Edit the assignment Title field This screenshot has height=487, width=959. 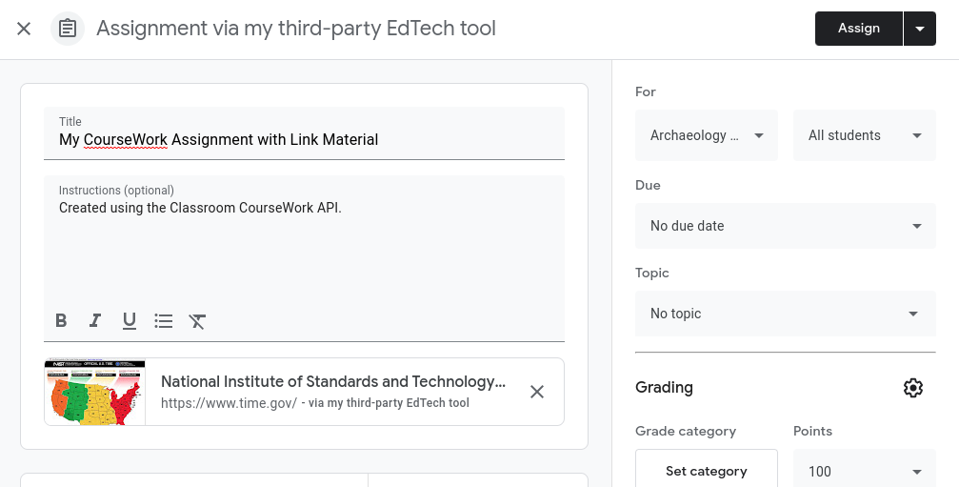tap(304, 139)
